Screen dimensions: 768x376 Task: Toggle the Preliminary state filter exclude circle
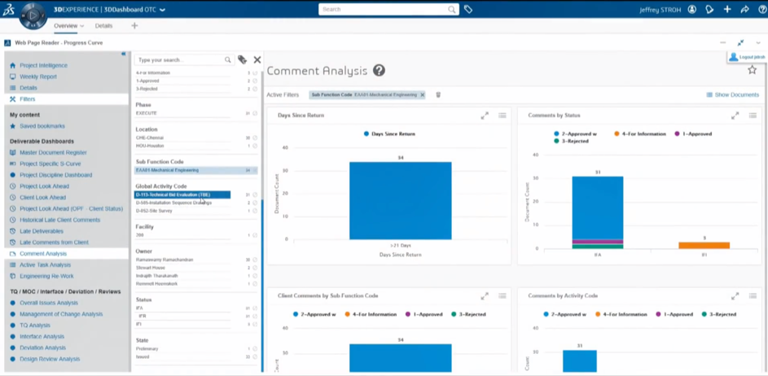(x=255, y=349)
